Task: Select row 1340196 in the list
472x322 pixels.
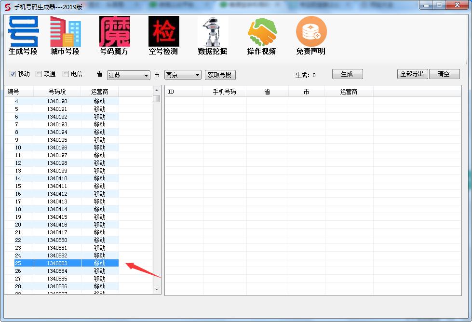Action: click(62, 148)
